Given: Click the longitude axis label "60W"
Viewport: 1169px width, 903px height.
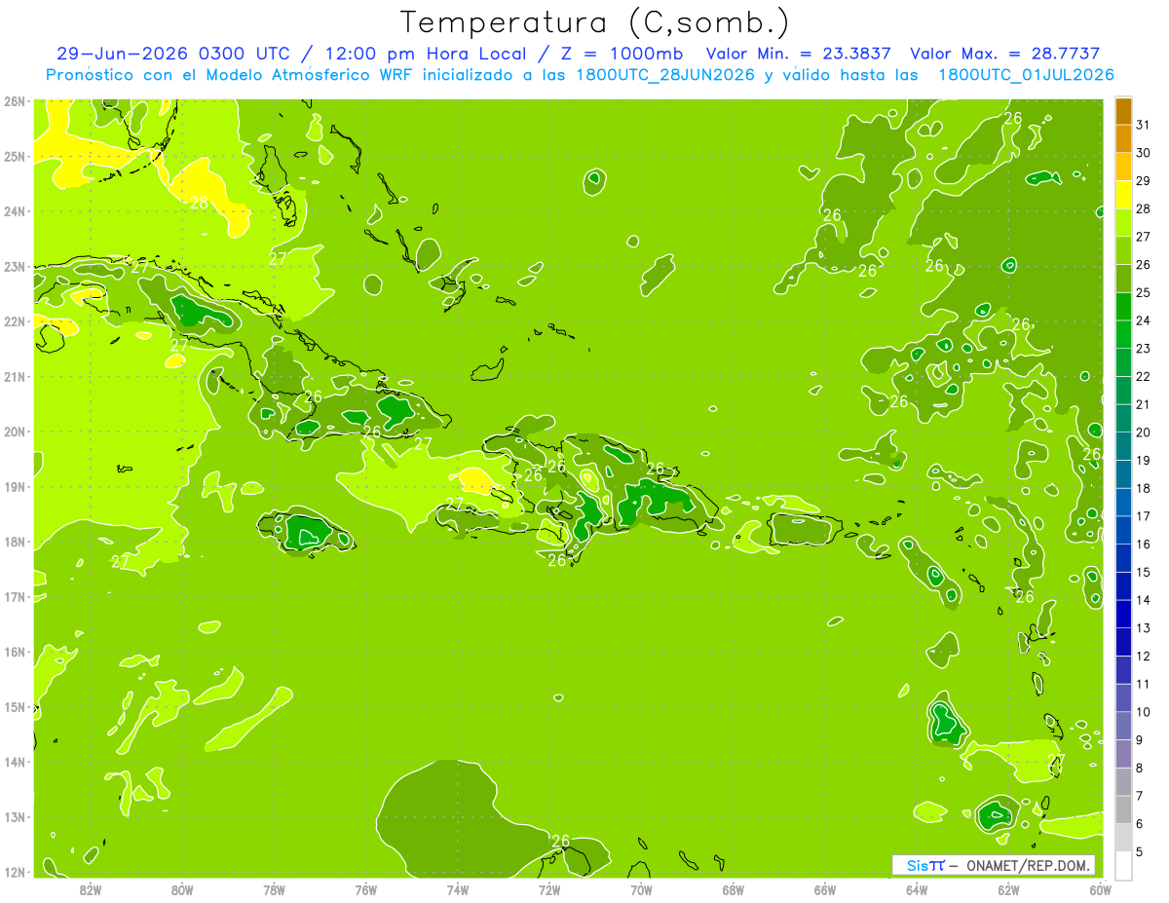Looking at the screenshot, I should 1100,889.
